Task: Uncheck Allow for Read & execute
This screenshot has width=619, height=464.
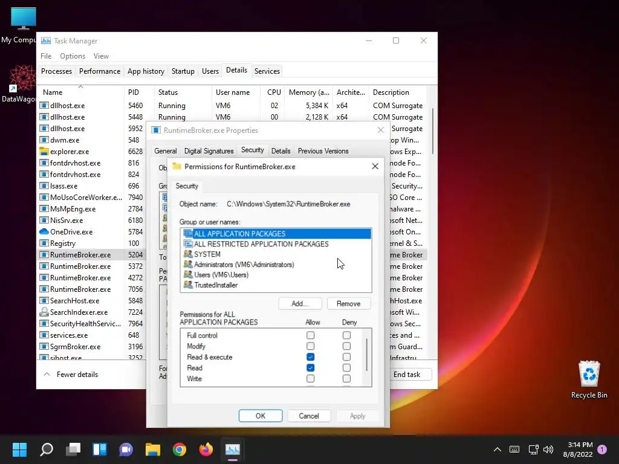Action: [311, 357]
